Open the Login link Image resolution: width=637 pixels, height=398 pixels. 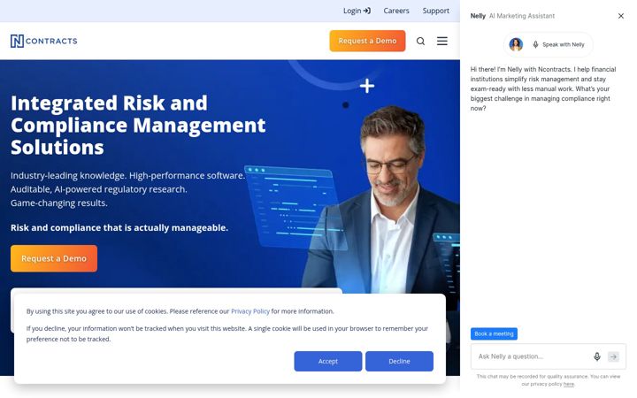point(357,11)
